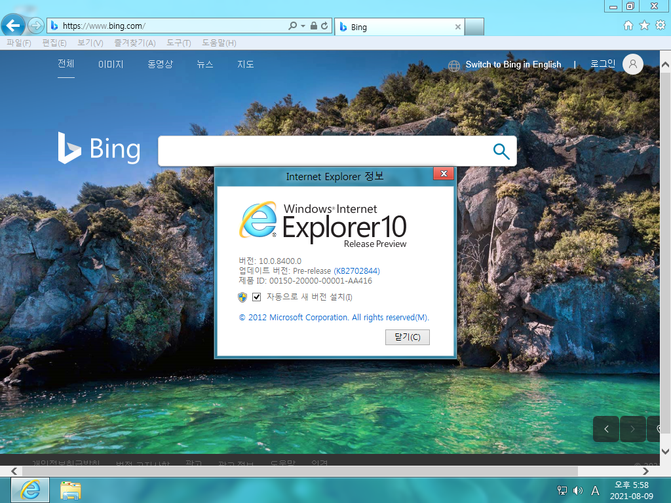Click the Forward navigation arrow
The width and height of the screenshot is (671, 503).
click(x=36, y=26)
